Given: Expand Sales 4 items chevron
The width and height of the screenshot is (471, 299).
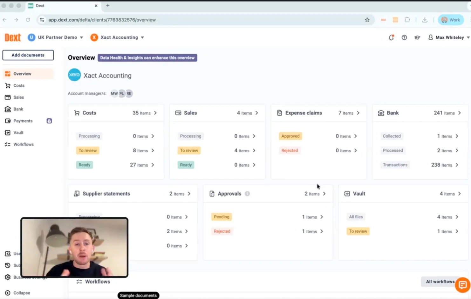Looking at the screenshot, I should point(257,113).
